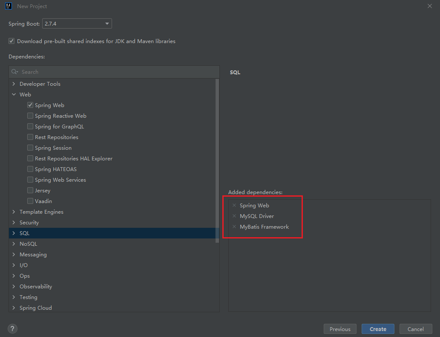Click the Security category label
This screenshot has width=440, height=337.
(29, 223)
